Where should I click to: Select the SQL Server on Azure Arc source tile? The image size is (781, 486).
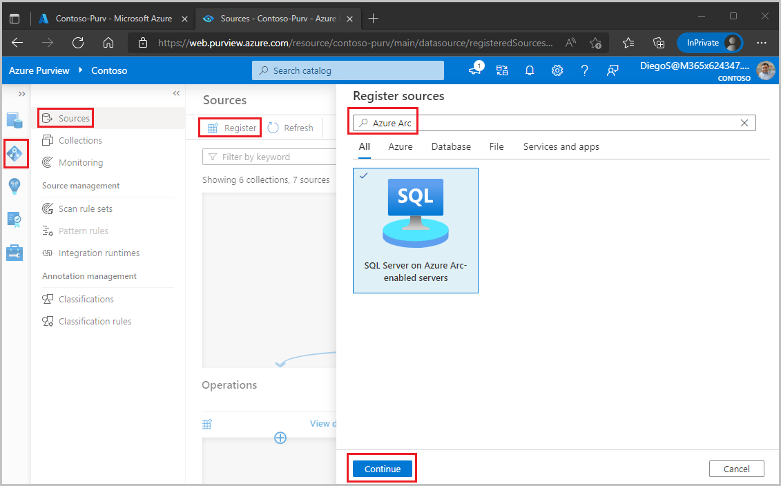click(x=415, y=230)
